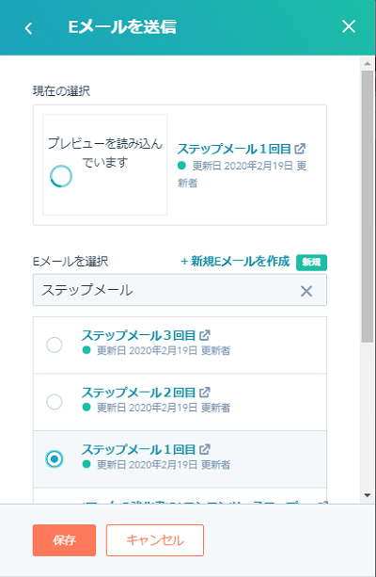Go back using the header arrow

click(28, 28)
